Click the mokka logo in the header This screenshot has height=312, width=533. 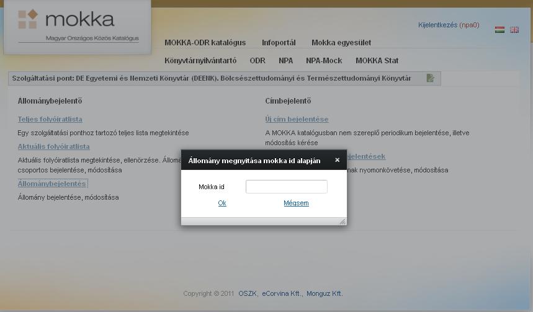(78, 25)
